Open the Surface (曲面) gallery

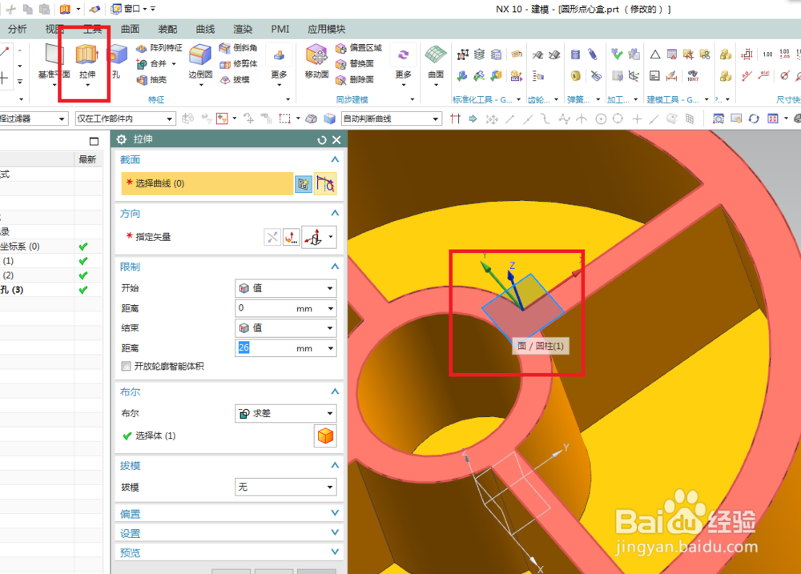pyautogui.click(x=436, y=62)
